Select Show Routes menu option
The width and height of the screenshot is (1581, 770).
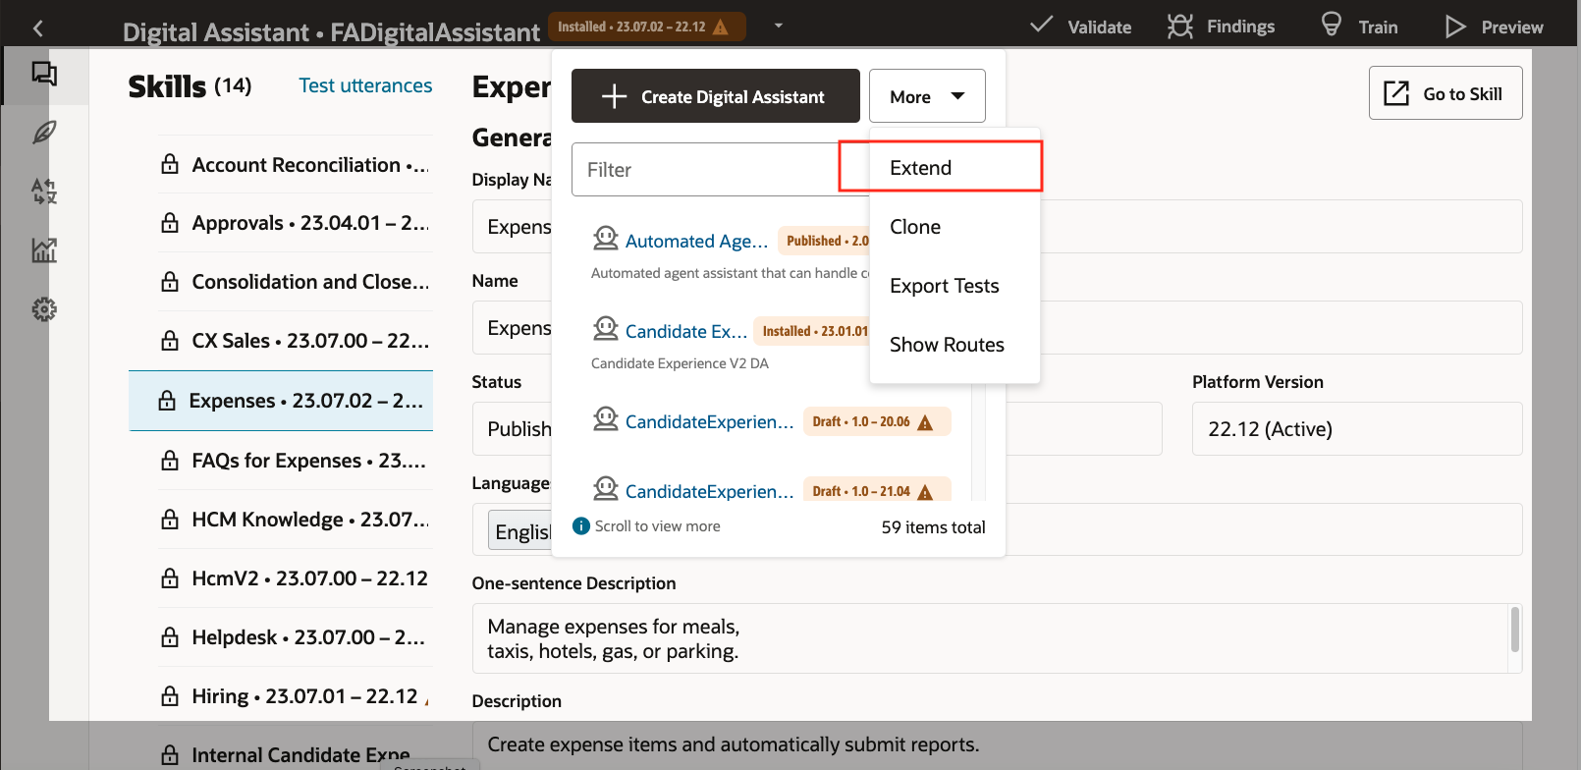947,345
